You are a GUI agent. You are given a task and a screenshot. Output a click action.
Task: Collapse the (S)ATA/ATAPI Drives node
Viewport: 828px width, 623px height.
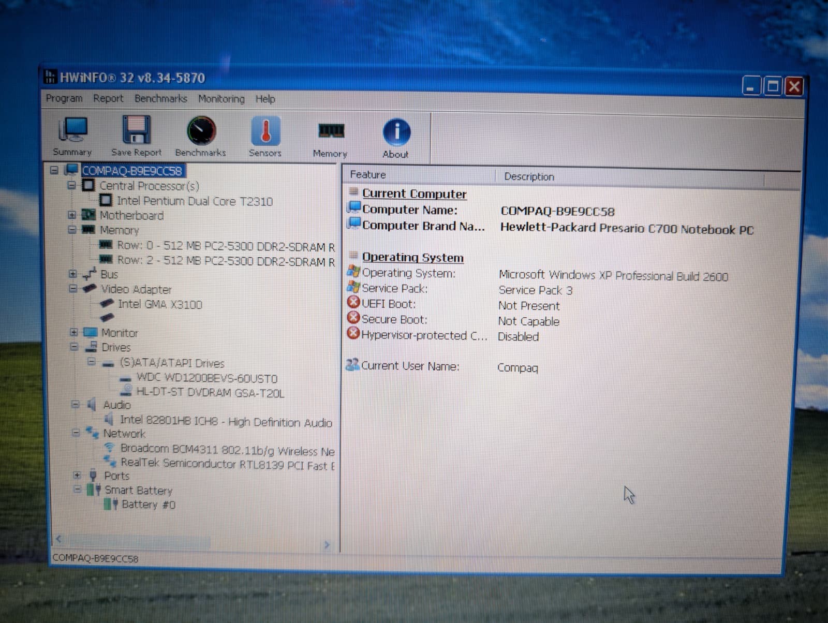tap(92, 362)
